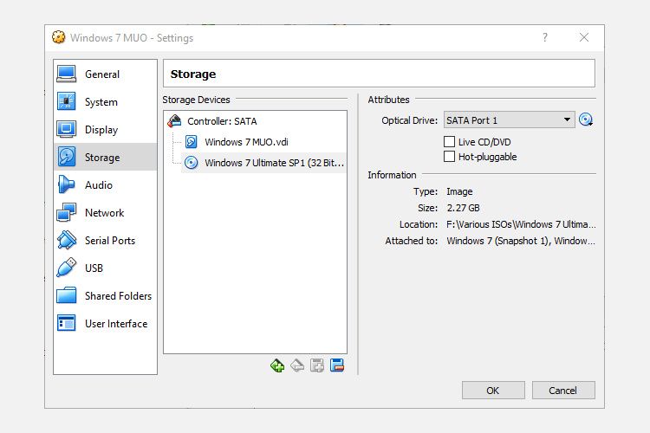Click the optical disc icon beside Windows 7 Ultimate
This screenshot has height=433, width=650.
[x=191, y=163]
